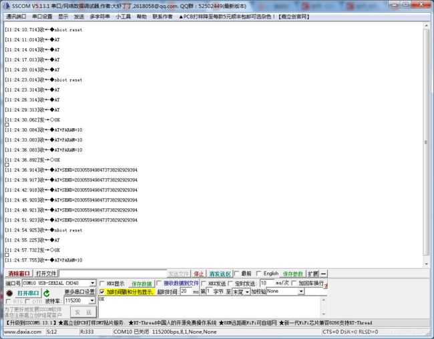The height and width of the screenshot is (339, 434).
Task: Toggle the HEX显示 checkbox
Action: coord(102,284)
